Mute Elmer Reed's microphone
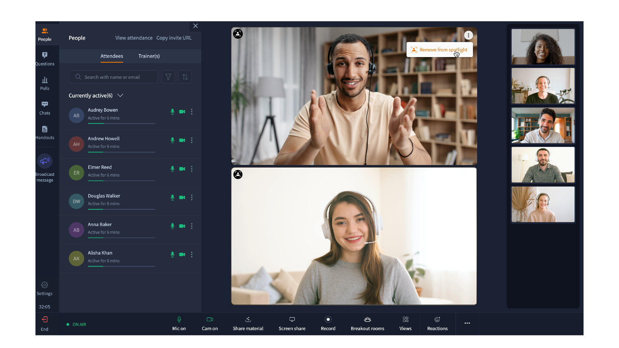 click(x=172, y=169)
